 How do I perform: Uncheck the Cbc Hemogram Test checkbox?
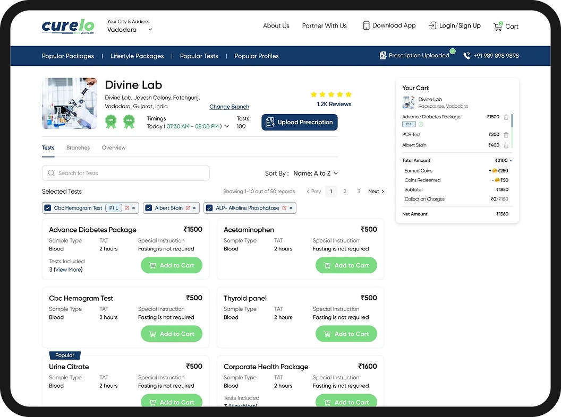[x=48, y=208]
